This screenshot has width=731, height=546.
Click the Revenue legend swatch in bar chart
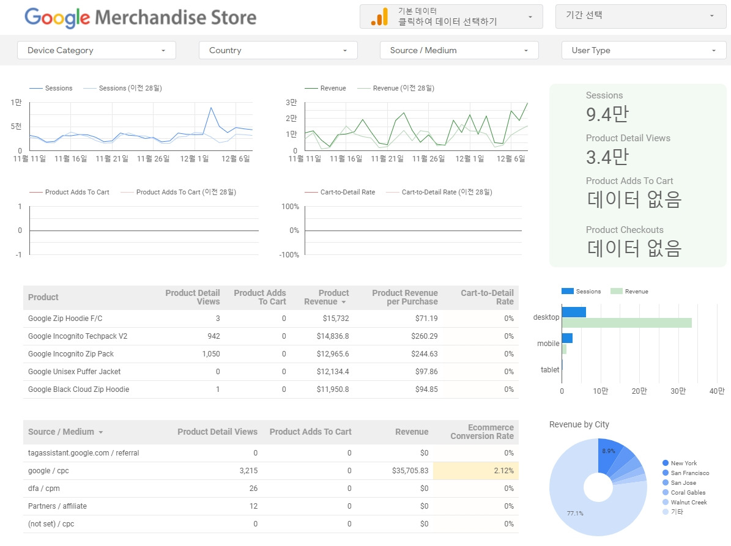tap(617, 291)
